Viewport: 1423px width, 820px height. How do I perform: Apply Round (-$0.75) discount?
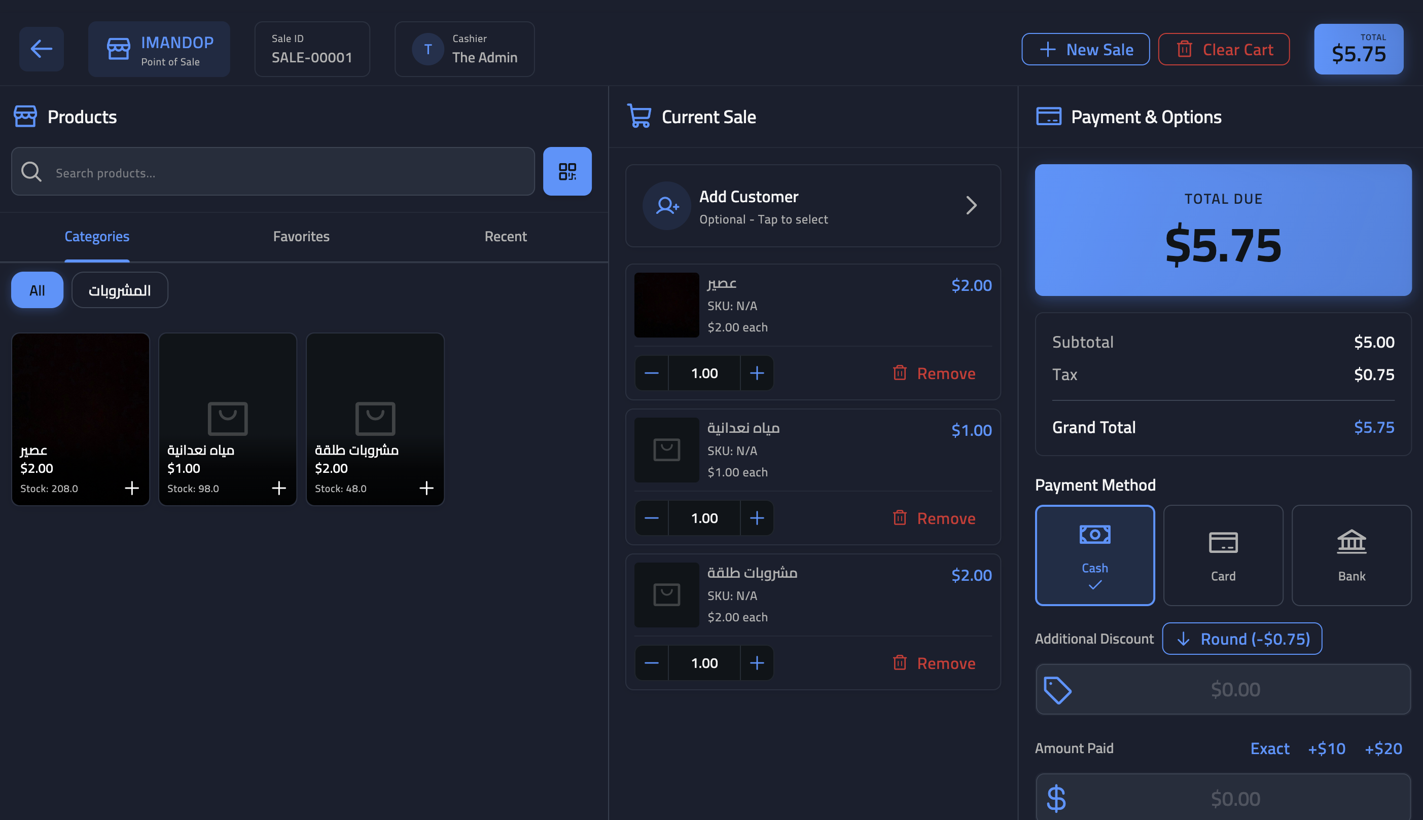[x=1242, y=639]
